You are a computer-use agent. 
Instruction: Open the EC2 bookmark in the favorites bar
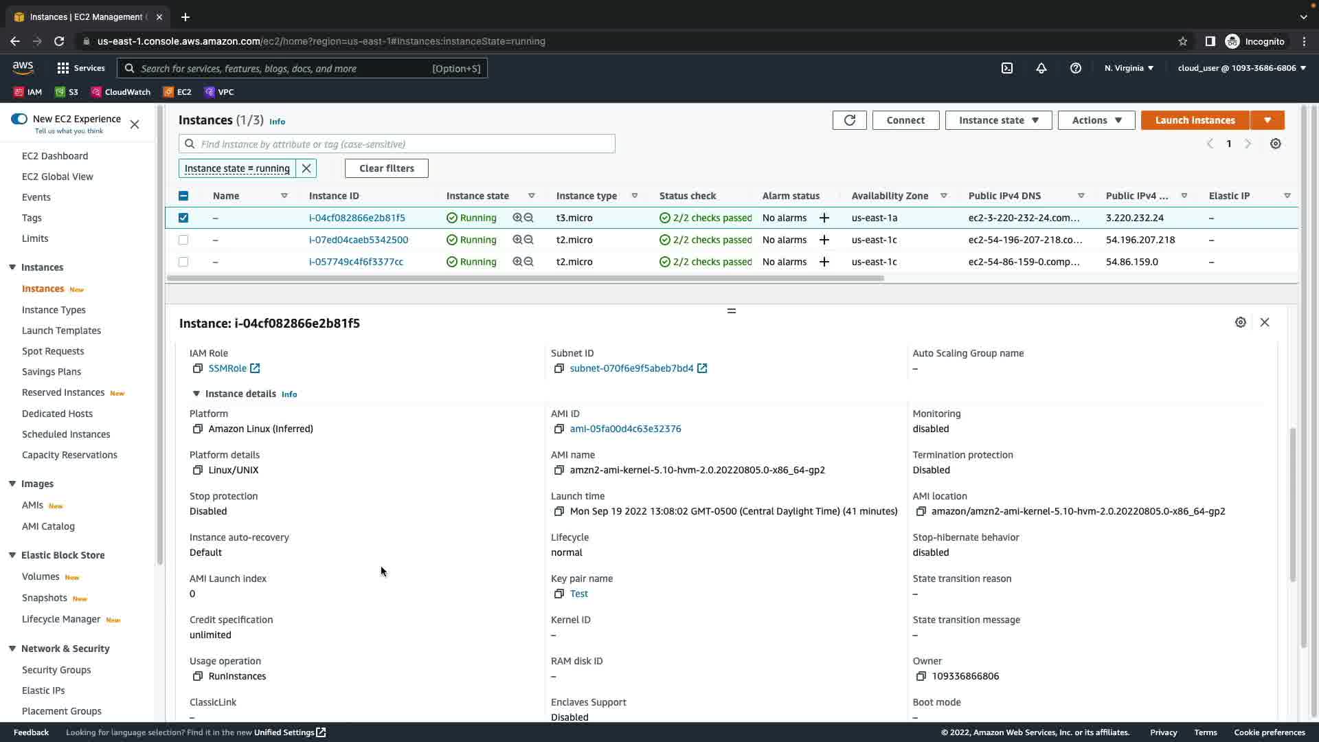click(x=177, y=91)
